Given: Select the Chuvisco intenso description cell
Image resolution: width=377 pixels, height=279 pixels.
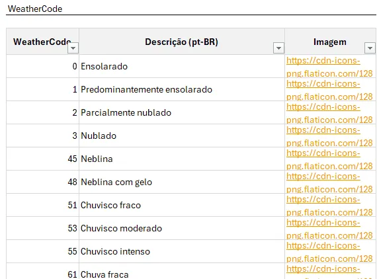Looking at the screenshot, I should coord(182,251).
